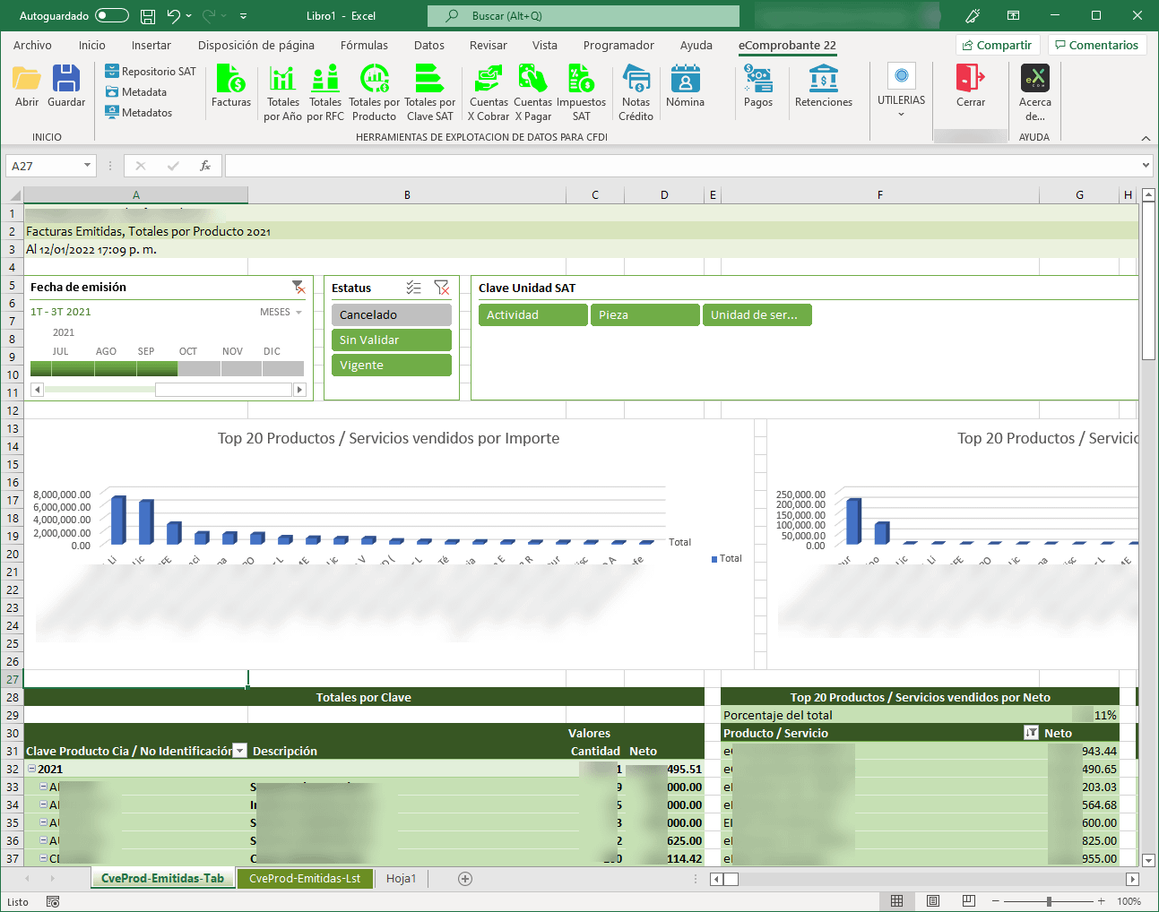This screenshot has width=1159, height=912.
Task: Toggle multi-select in Estatus slicer
Action: (x=413, y=288)
